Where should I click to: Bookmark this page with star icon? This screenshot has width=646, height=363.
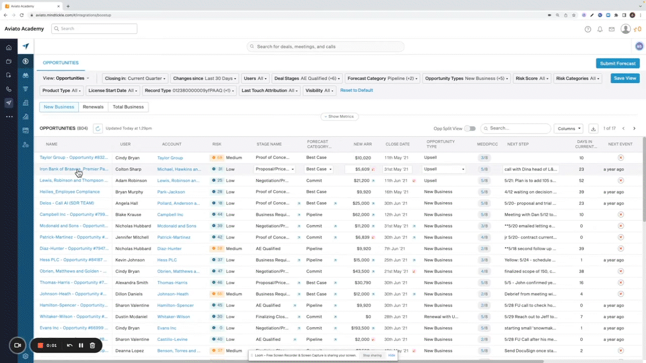574,15
